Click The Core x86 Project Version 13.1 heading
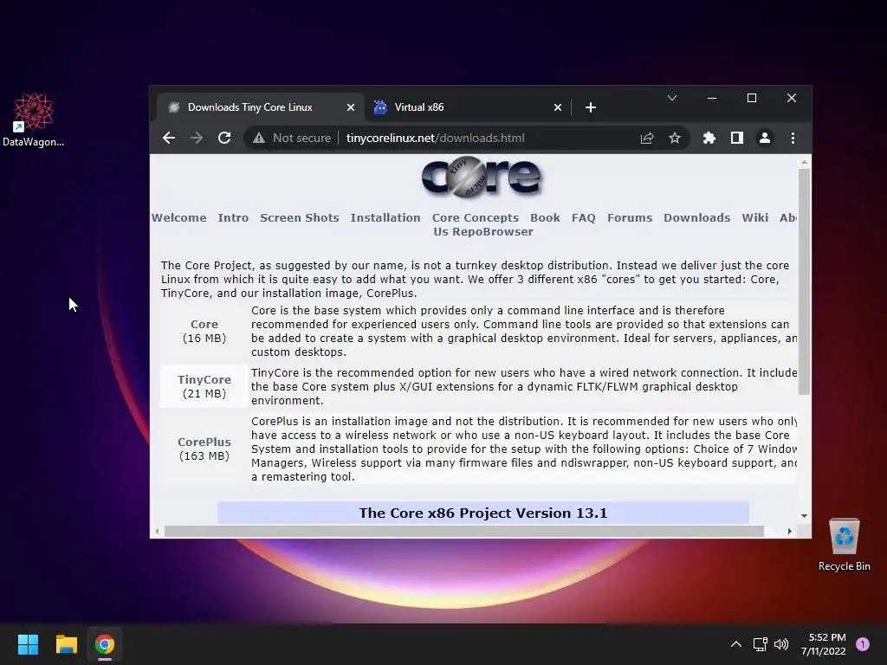The width and height of the screenshot is (887, 665). tap(483, 513)
